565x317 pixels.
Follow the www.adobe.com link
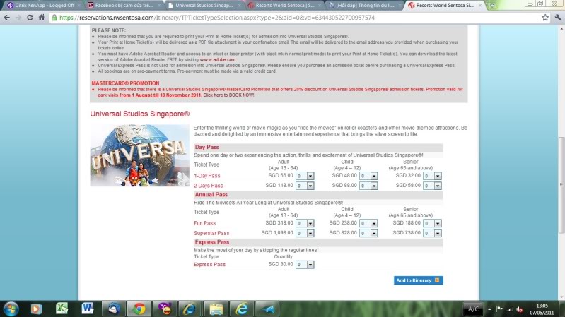coord(218,60)
